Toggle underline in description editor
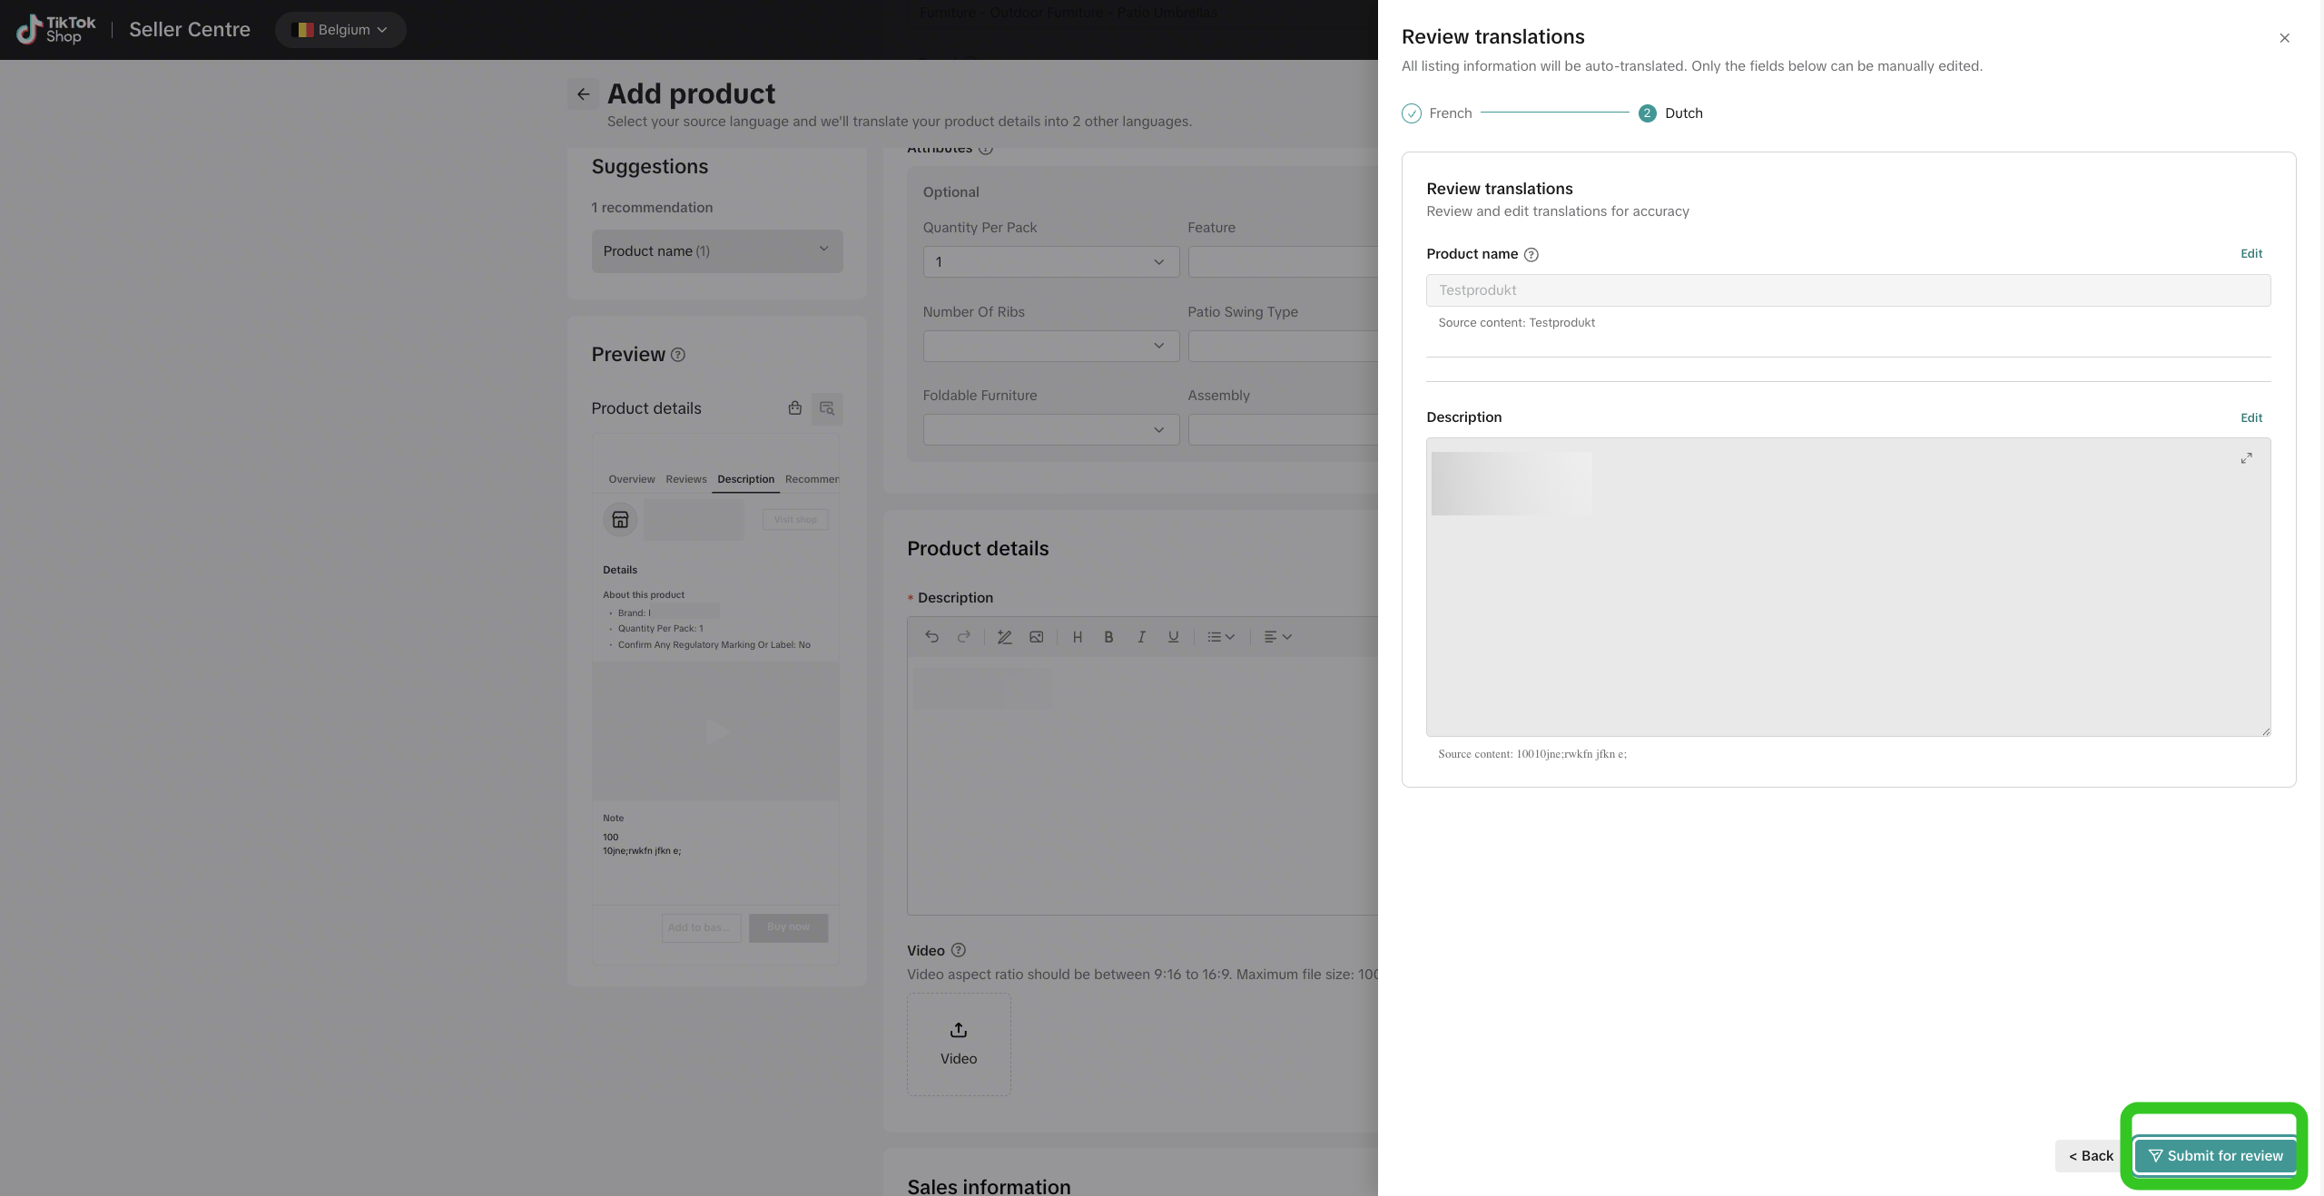Viewport: 2324px width, 1196px height. tap(1173, 637)
